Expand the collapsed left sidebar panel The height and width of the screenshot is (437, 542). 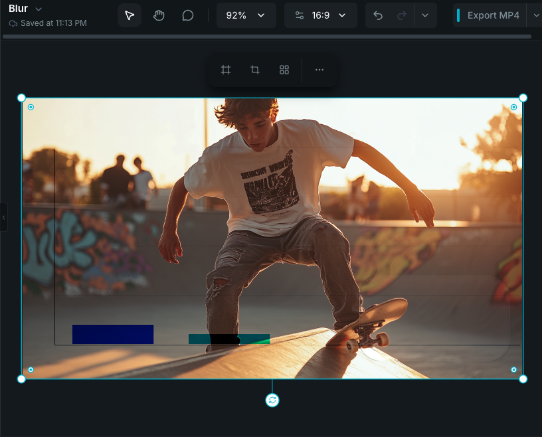point(3,218)
